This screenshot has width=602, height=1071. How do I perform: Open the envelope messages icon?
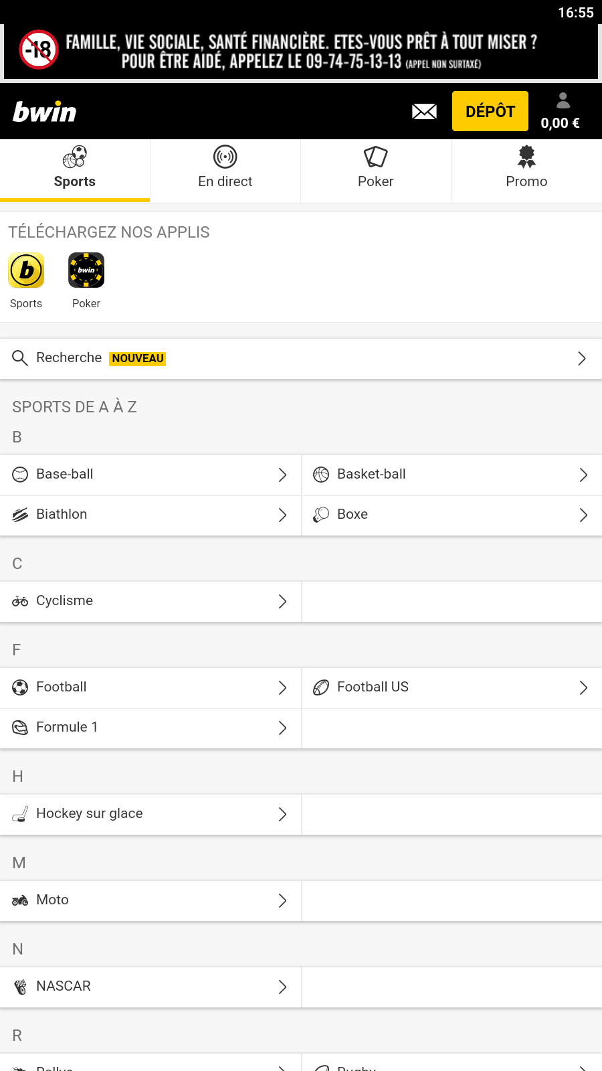click(x=424, y=112)
